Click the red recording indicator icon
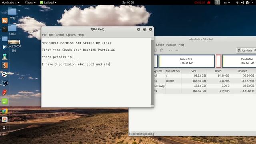Screen dimensions: 256x144 pos(209,2)
